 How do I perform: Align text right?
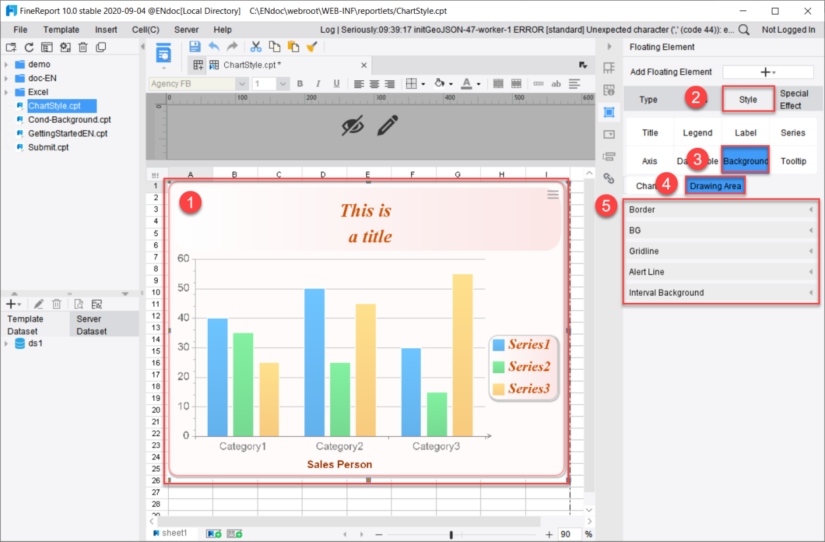(x=389, y=84)
